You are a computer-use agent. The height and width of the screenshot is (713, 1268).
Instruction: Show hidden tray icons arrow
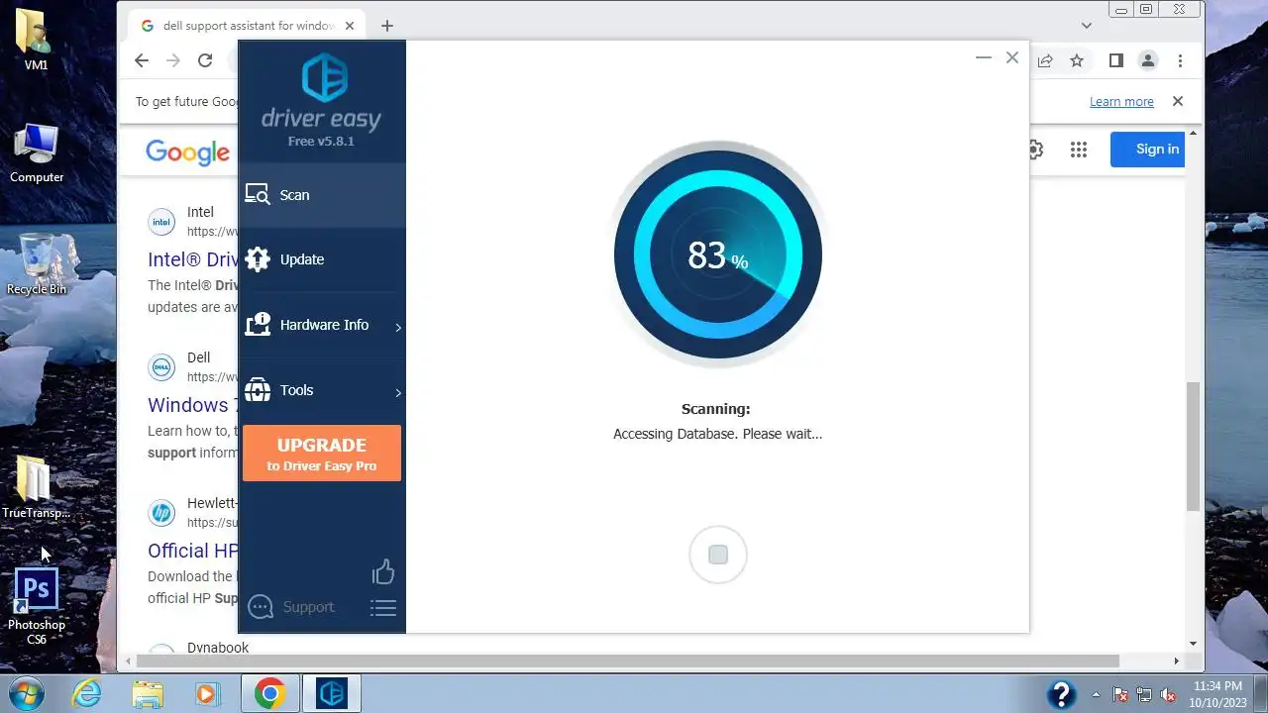point(1096,694)
